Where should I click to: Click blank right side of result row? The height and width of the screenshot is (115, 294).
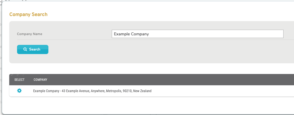point(225,91)
